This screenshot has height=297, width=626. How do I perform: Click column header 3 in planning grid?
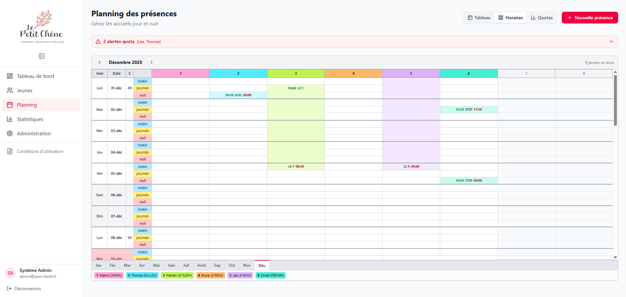(296, 73)
